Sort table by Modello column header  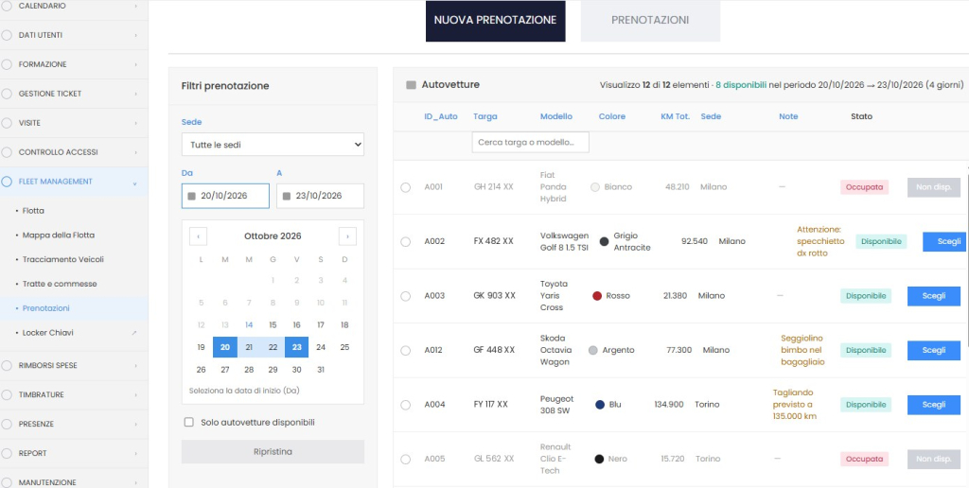click(556, 116)
